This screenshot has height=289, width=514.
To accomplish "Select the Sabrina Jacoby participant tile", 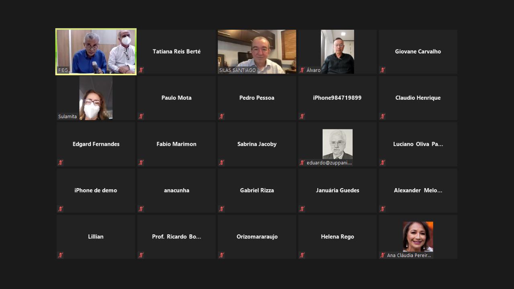I will pyautogui.click(x=257, y=144).
